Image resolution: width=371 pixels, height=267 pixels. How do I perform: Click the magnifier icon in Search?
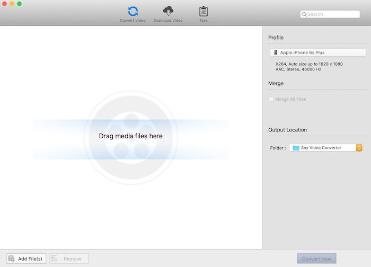(304, 14)
